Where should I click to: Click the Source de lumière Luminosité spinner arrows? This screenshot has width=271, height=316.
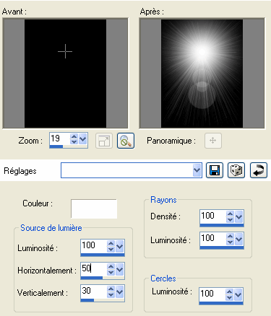111,247
